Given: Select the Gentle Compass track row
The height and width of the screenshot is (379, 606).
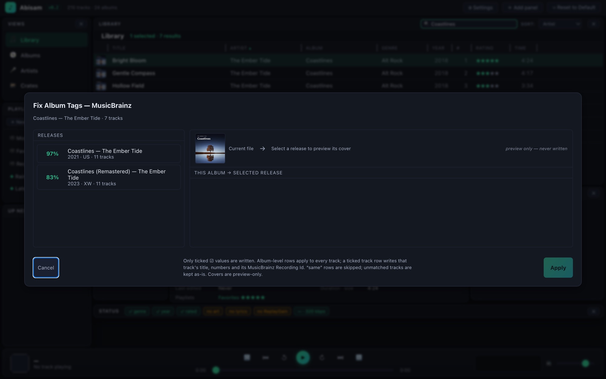Looking at the screenshot, I should [348, 73].
